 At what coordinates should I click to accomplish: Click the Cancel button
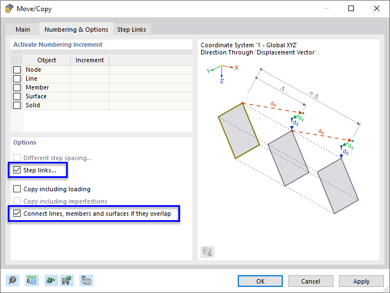[311, 281]
